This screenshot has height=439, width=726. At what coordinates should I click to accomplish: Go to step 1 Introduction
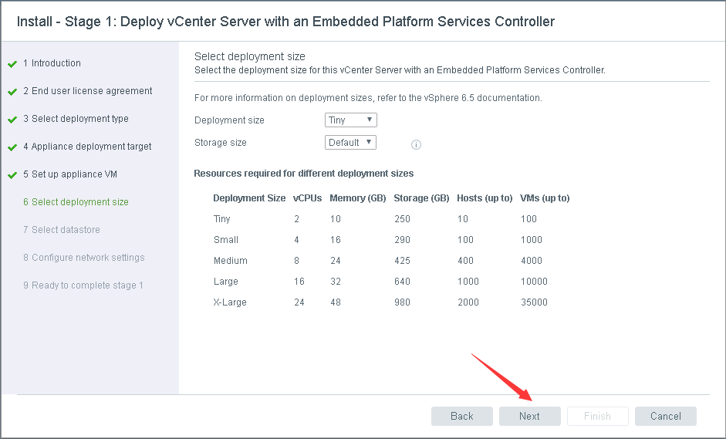(52, 63)
